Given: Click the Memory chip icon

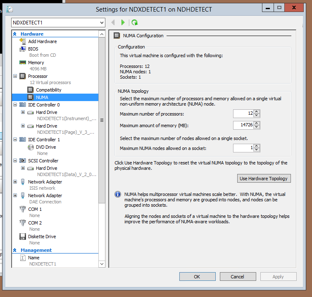Looking at the screenshot, I should pos(23,63).
